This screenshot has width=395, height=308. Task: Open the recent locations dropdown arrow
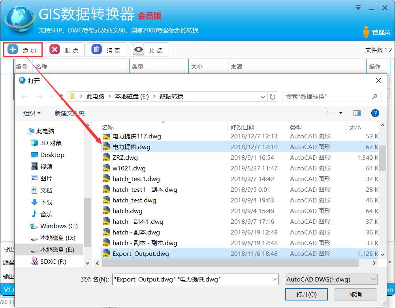[51, 96]
